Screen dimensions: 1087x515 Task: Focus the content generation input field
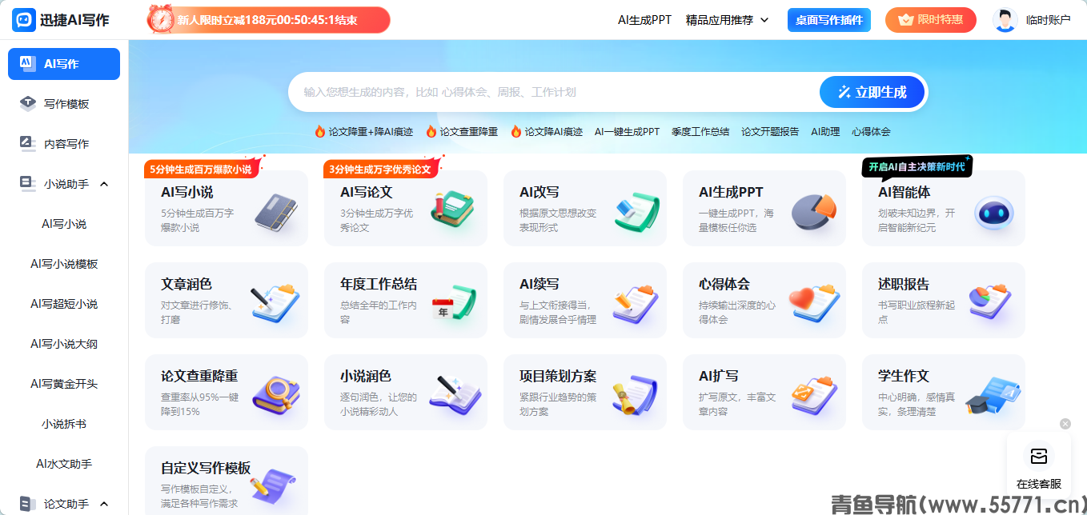[x=552, y=92]
